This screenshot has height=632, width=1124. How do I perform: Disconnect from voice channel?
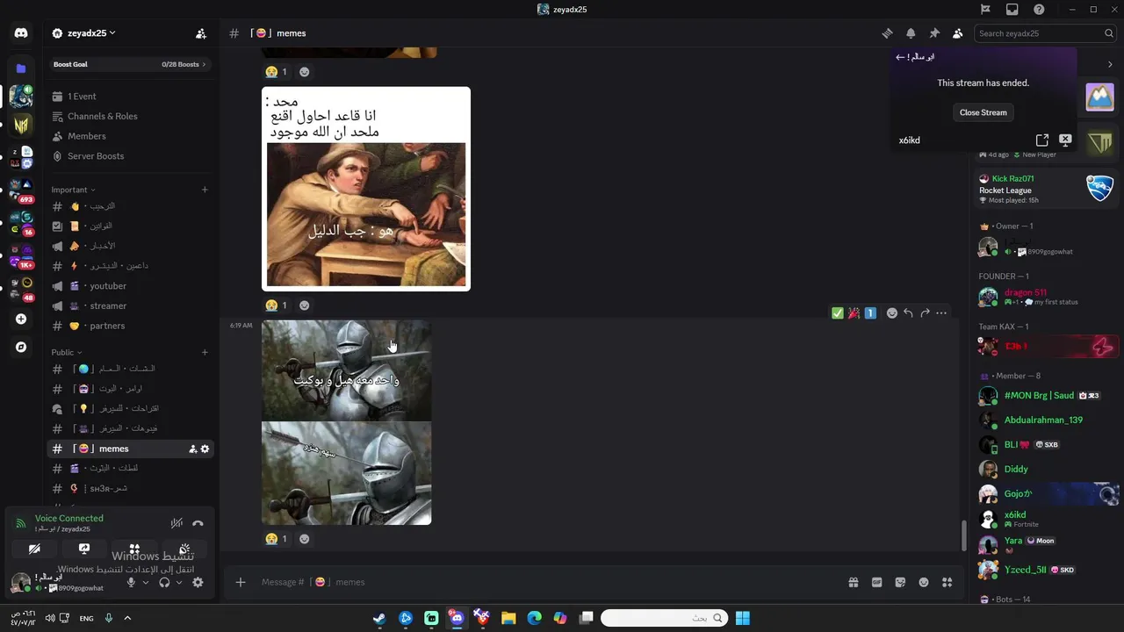(198, 523)
